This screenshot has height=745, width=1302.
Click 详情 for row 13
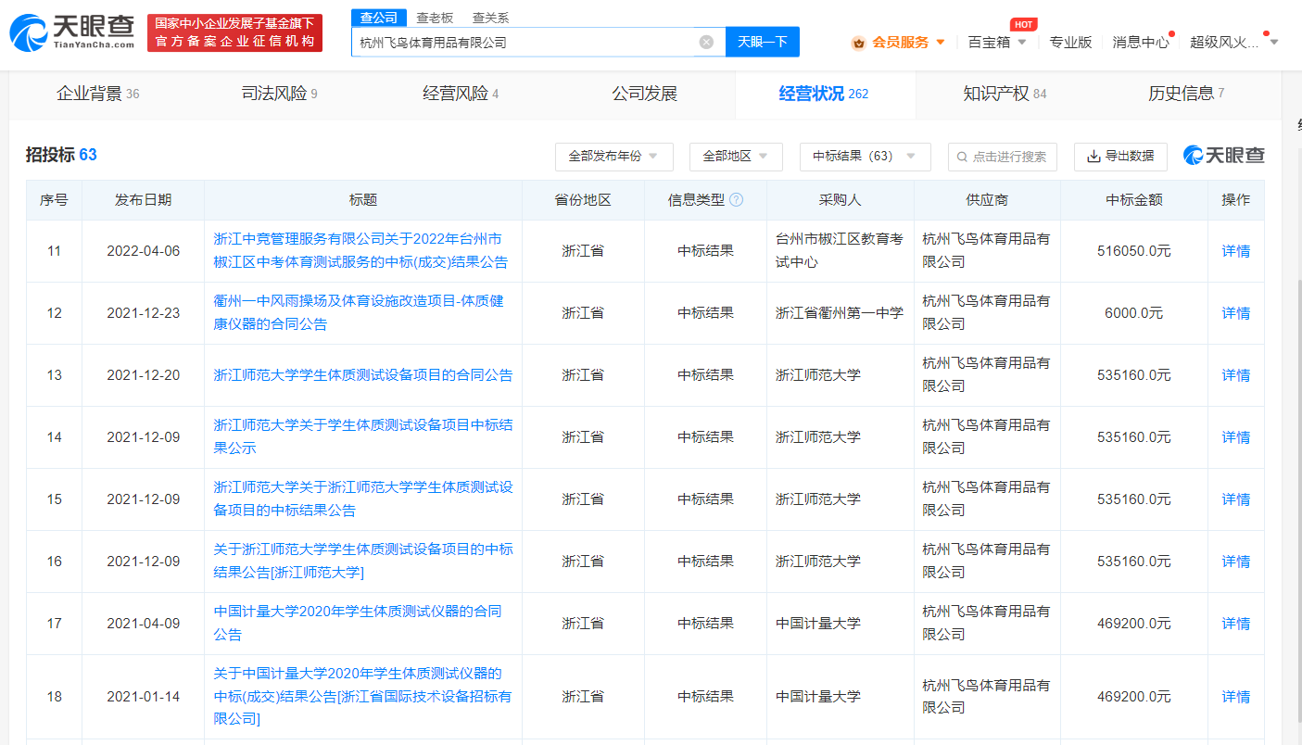click(1235, 375)
